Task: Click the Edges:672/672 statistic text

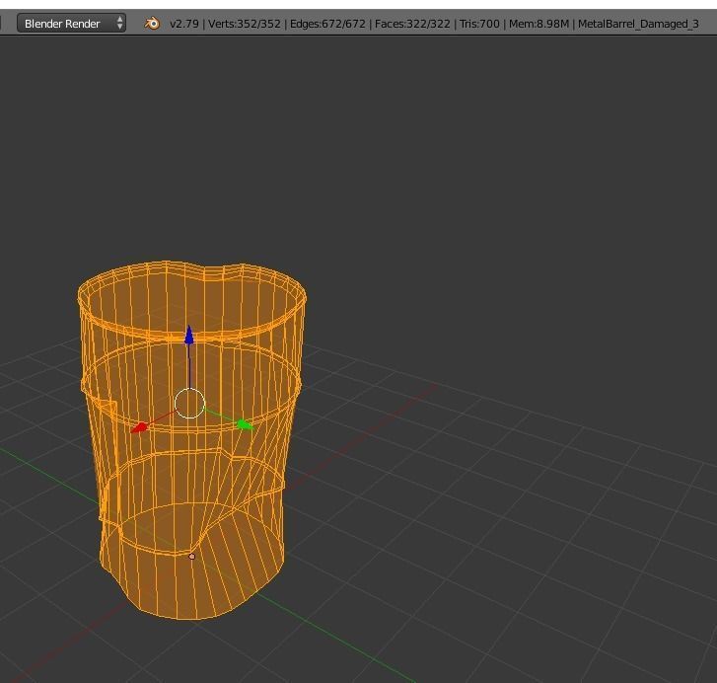Action: click(x=327, y=24)
